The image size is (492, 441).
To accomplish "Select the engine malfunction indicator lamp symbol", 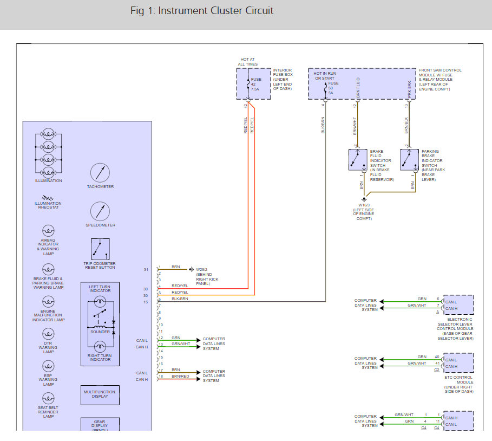I will [48, 301].
